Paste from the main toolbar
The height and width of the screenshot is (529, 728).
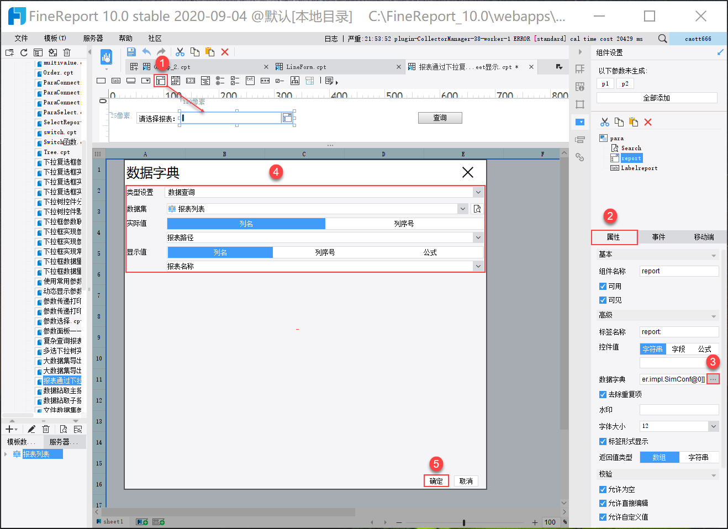[x=210, y=52]
